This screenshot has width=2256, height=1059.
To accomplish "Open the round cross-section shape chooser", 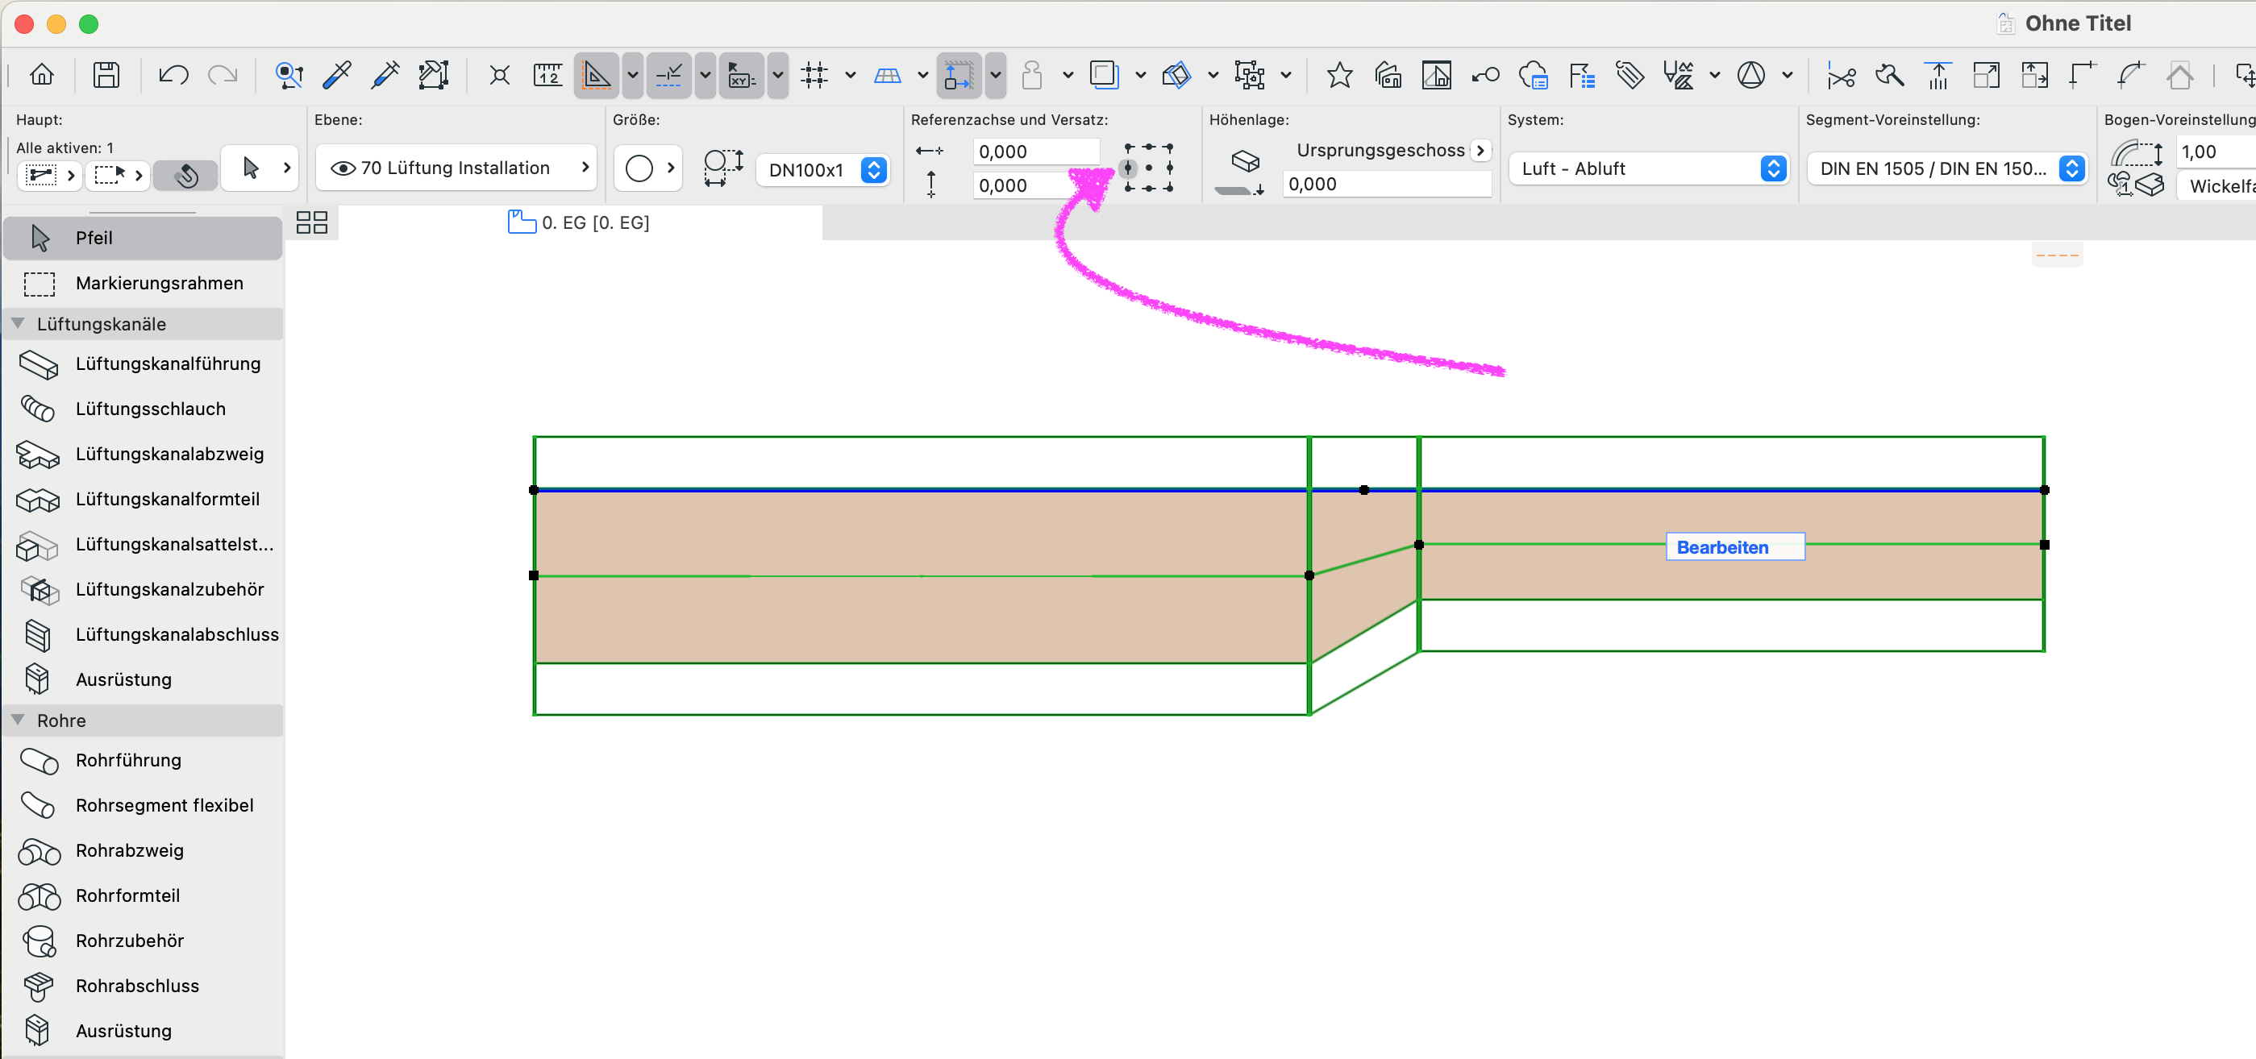I will [x=648, y=168].
